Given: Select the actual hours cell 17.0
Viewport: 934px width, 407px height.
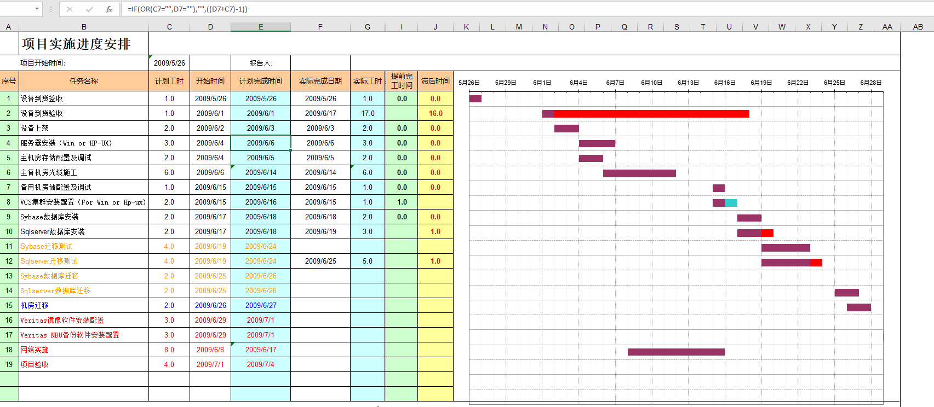Looking at the screenshot, I should (368, 113).
